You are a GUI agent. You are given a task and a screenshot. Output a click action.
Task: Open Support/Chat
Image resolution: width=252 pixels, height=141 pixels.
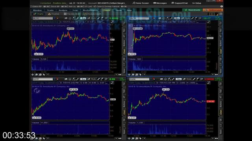[180, 3]
